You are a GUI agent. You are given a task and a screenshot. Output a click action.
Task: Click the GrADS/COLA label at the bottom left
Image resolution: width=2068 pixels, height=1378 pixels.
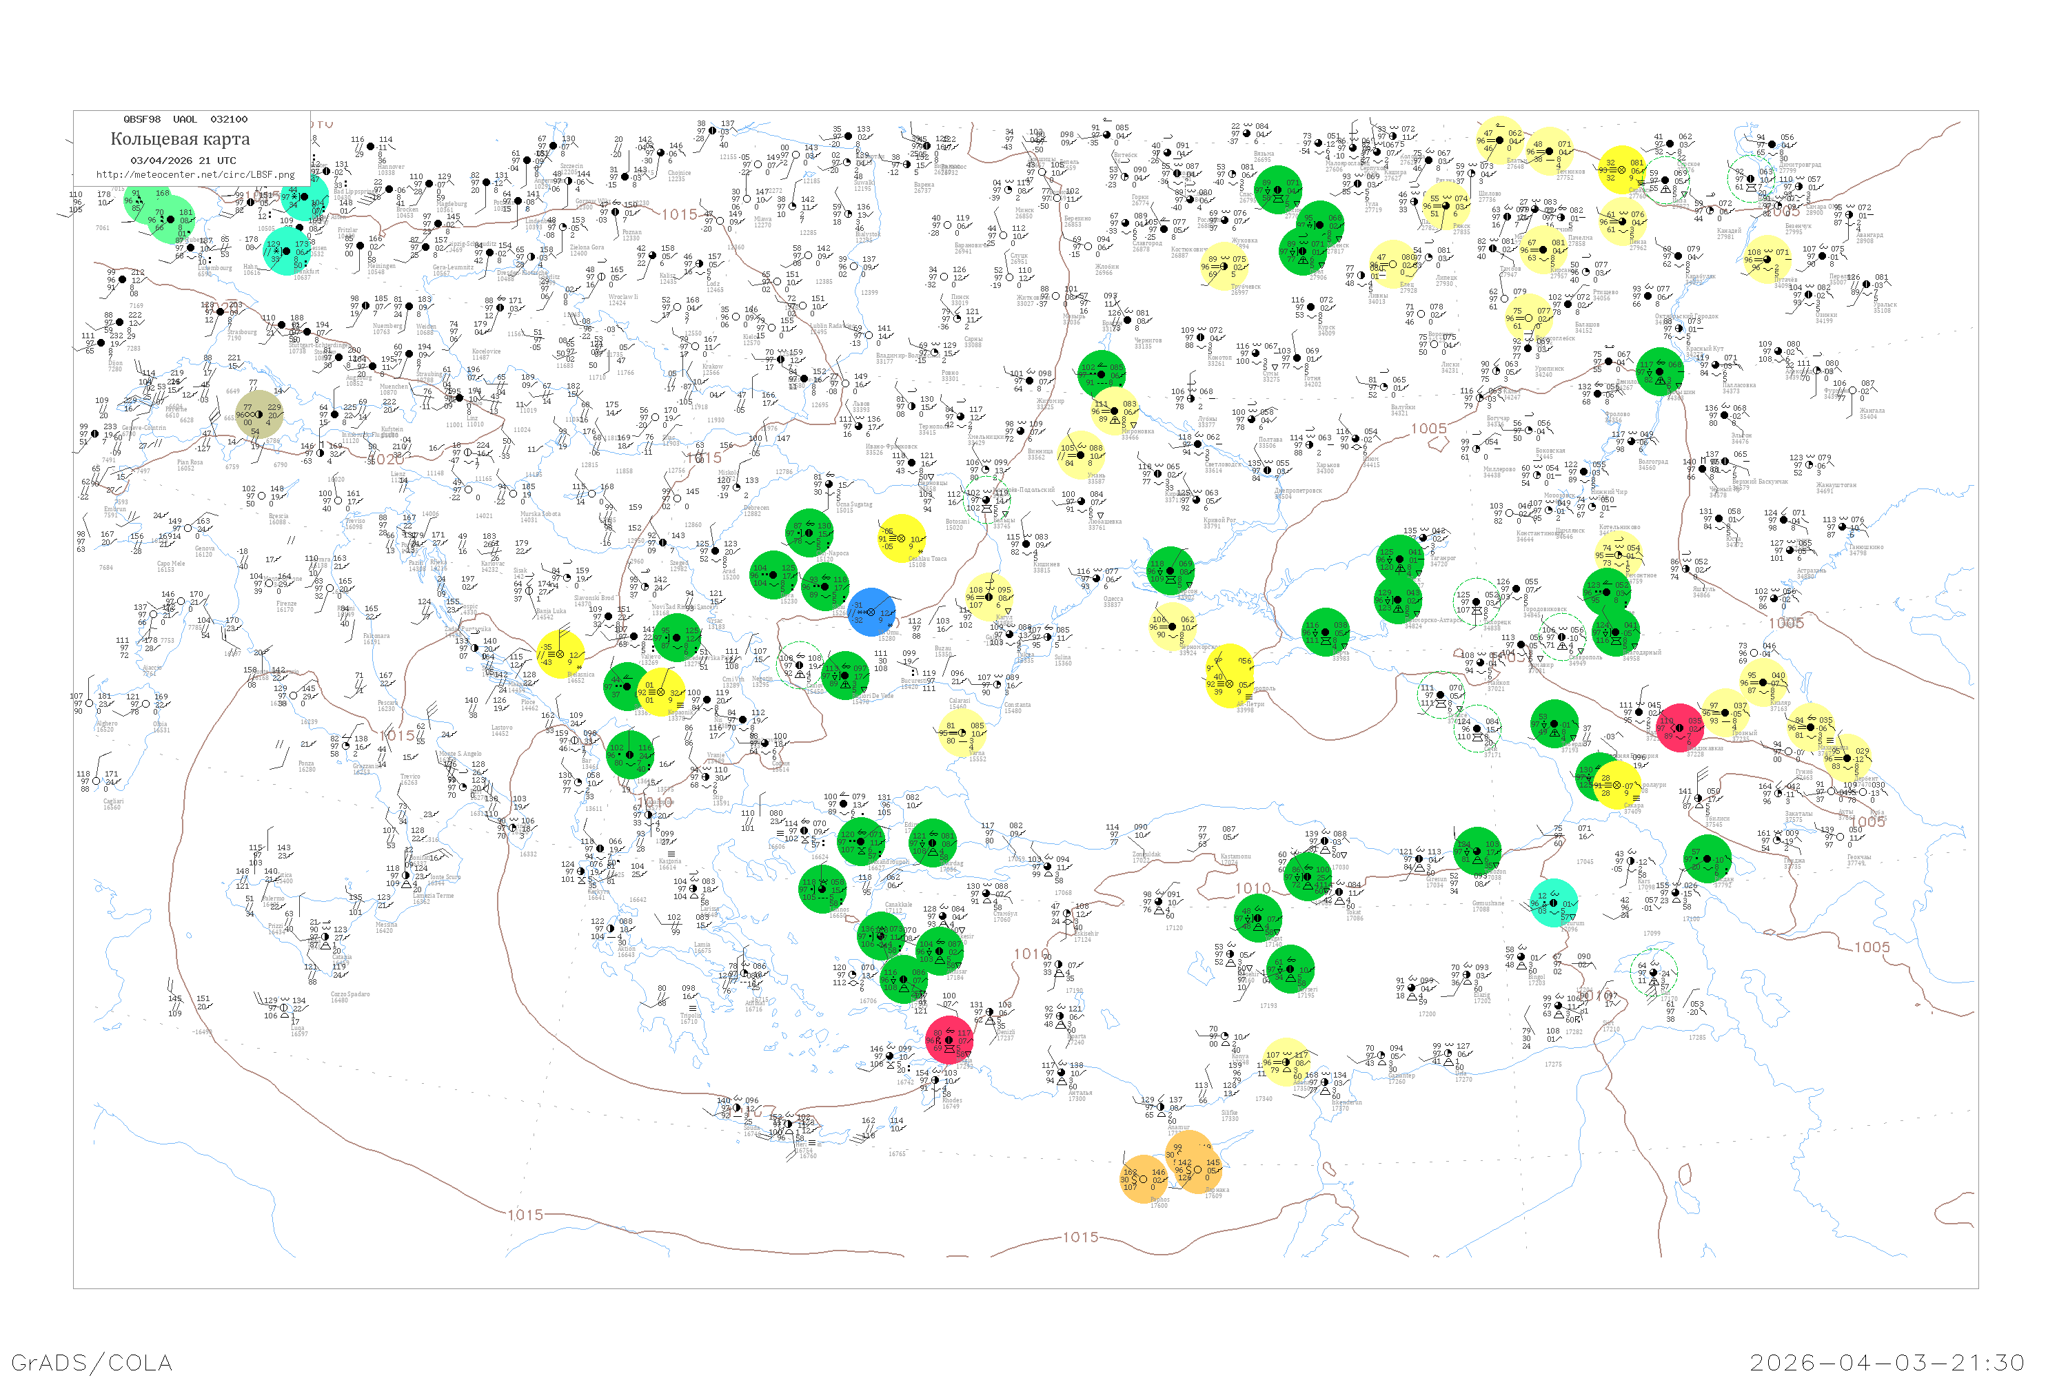click(92, 1362)
